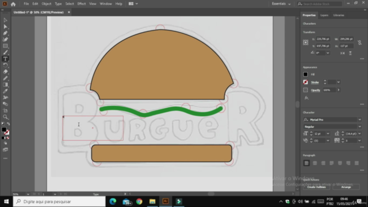The image size is (368, 207).
Task: Select the Gradient tool
Action: [5, 85]
